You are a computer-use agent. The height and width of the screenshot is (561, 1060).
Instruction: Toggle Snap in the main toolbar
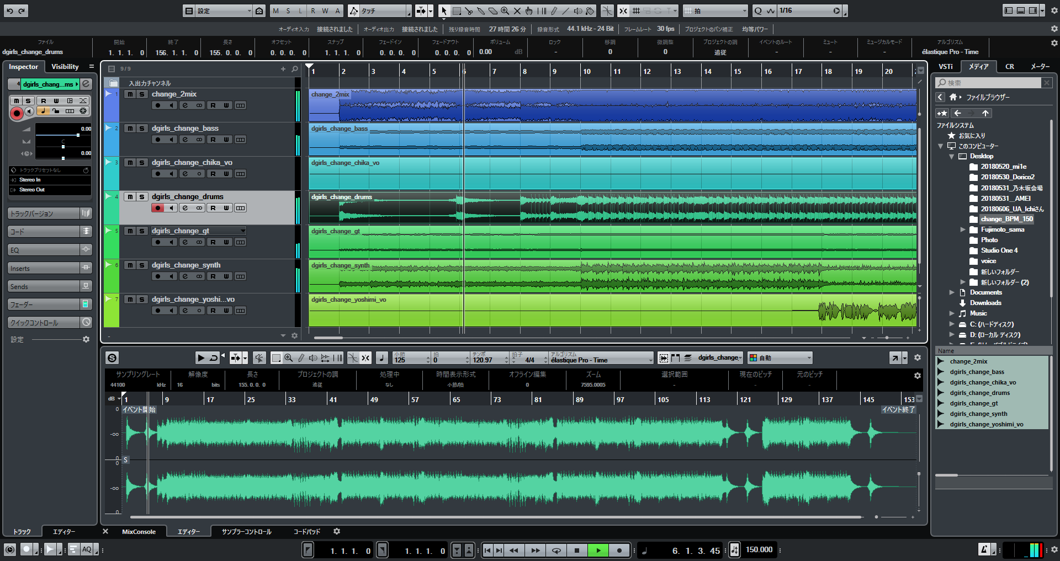623,10
